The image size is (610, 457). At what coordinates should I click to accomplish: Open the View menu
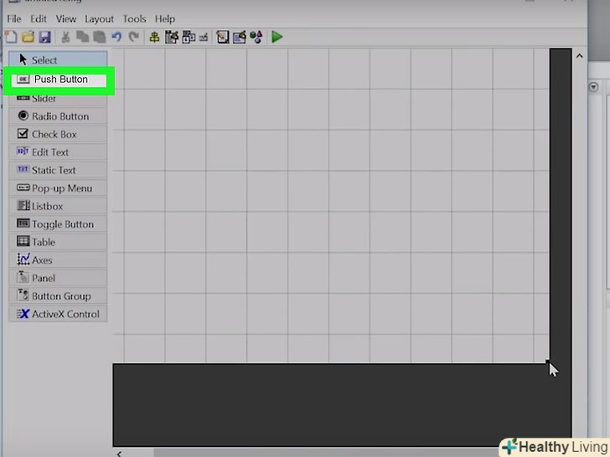tap(65, 18)
